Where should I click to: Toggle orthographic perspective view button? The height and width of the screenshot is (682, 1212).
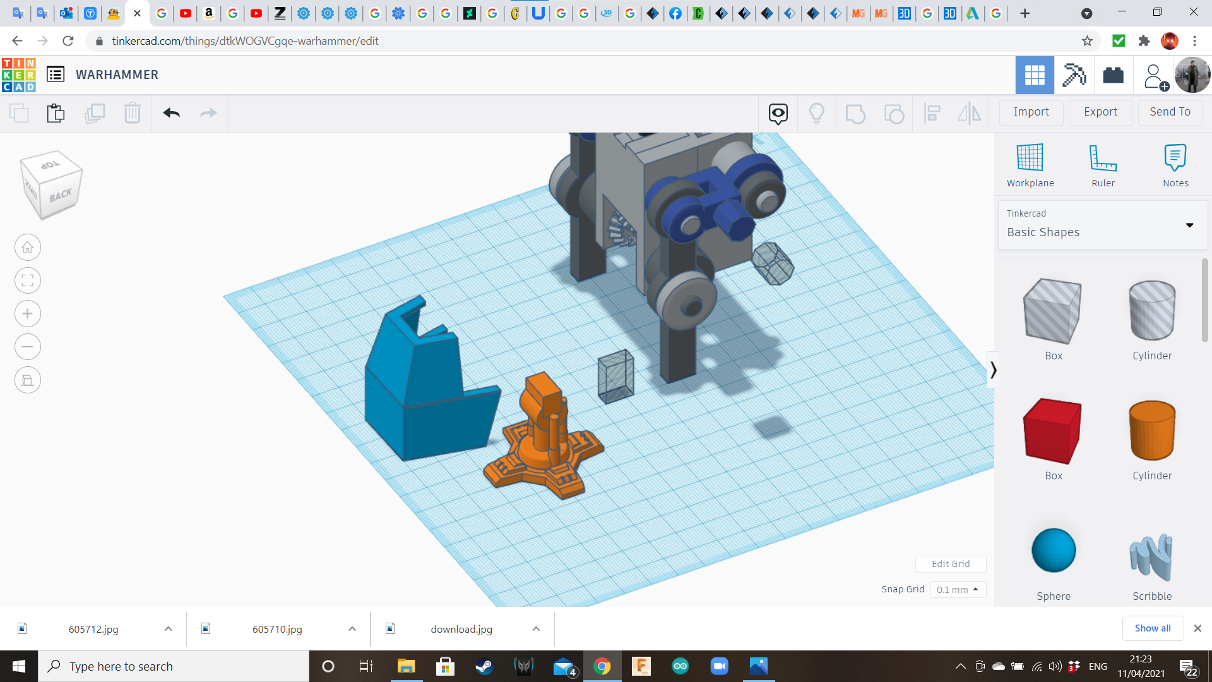pyautogui.click(x=28, y=380)
